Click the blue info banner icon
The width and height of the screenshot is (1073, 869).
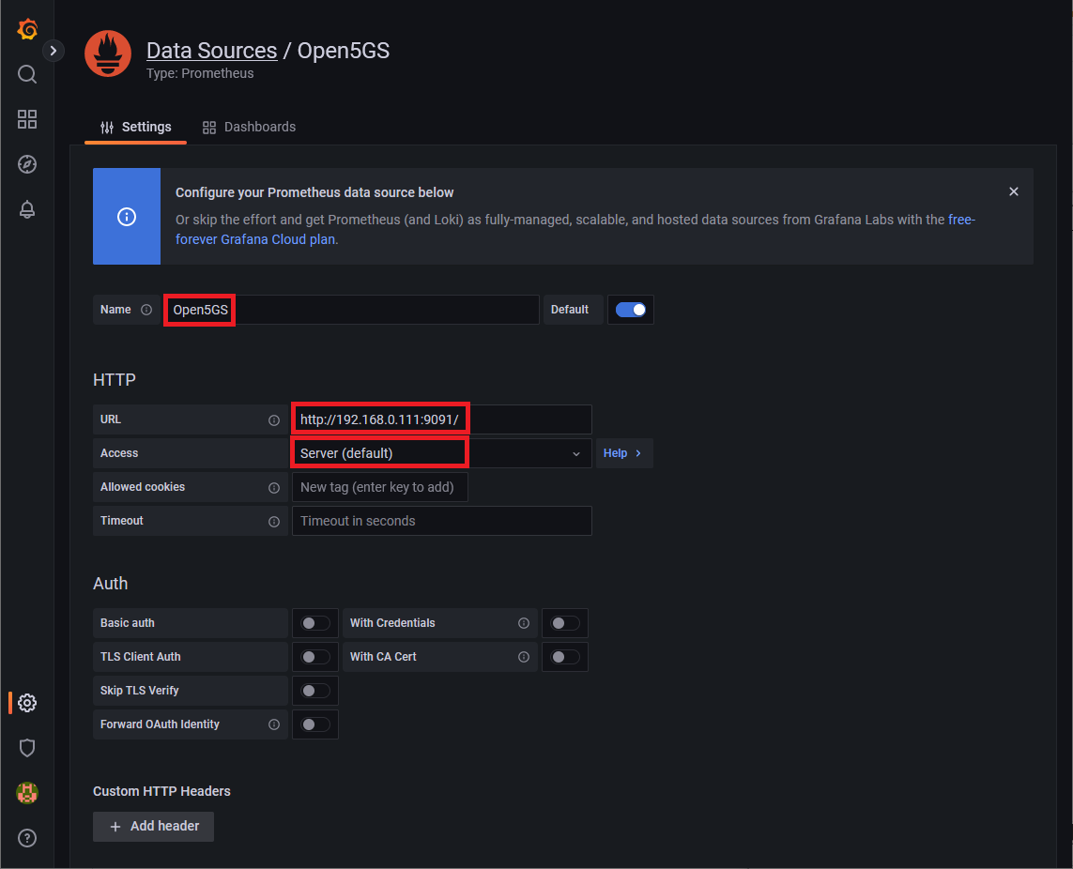(x=127, y=217)
